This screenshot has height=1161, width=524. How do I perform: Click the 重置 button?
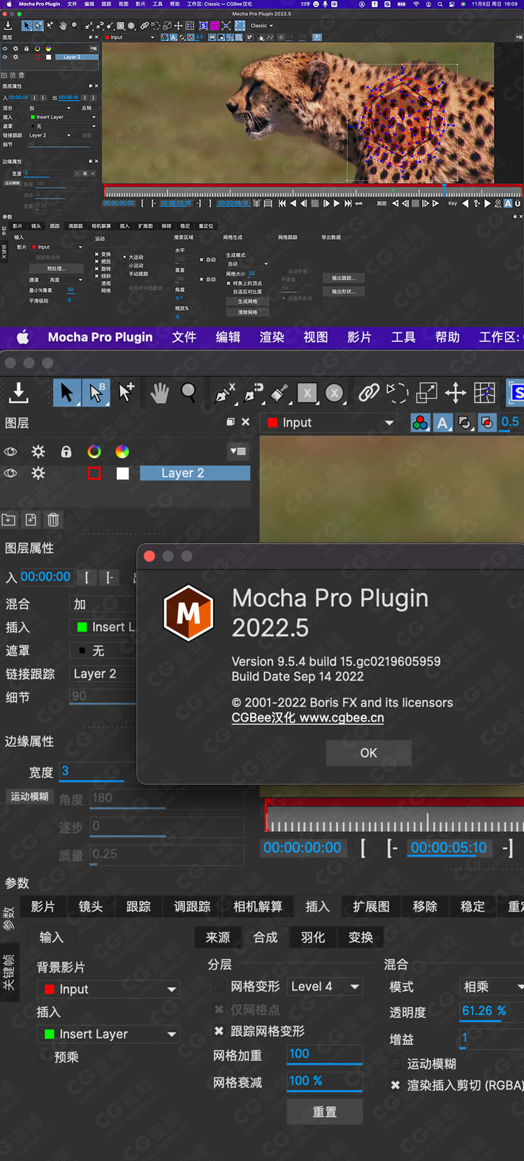click(324, 1111)
